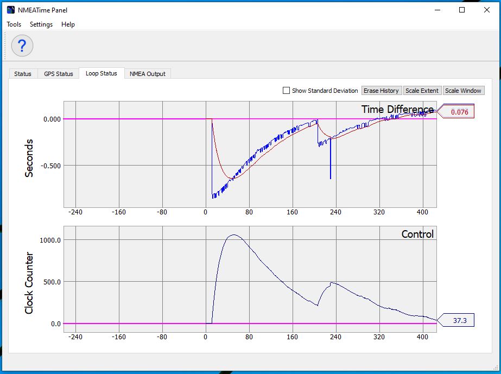Open the Help menu
The image size is (501, 374).
68,24
